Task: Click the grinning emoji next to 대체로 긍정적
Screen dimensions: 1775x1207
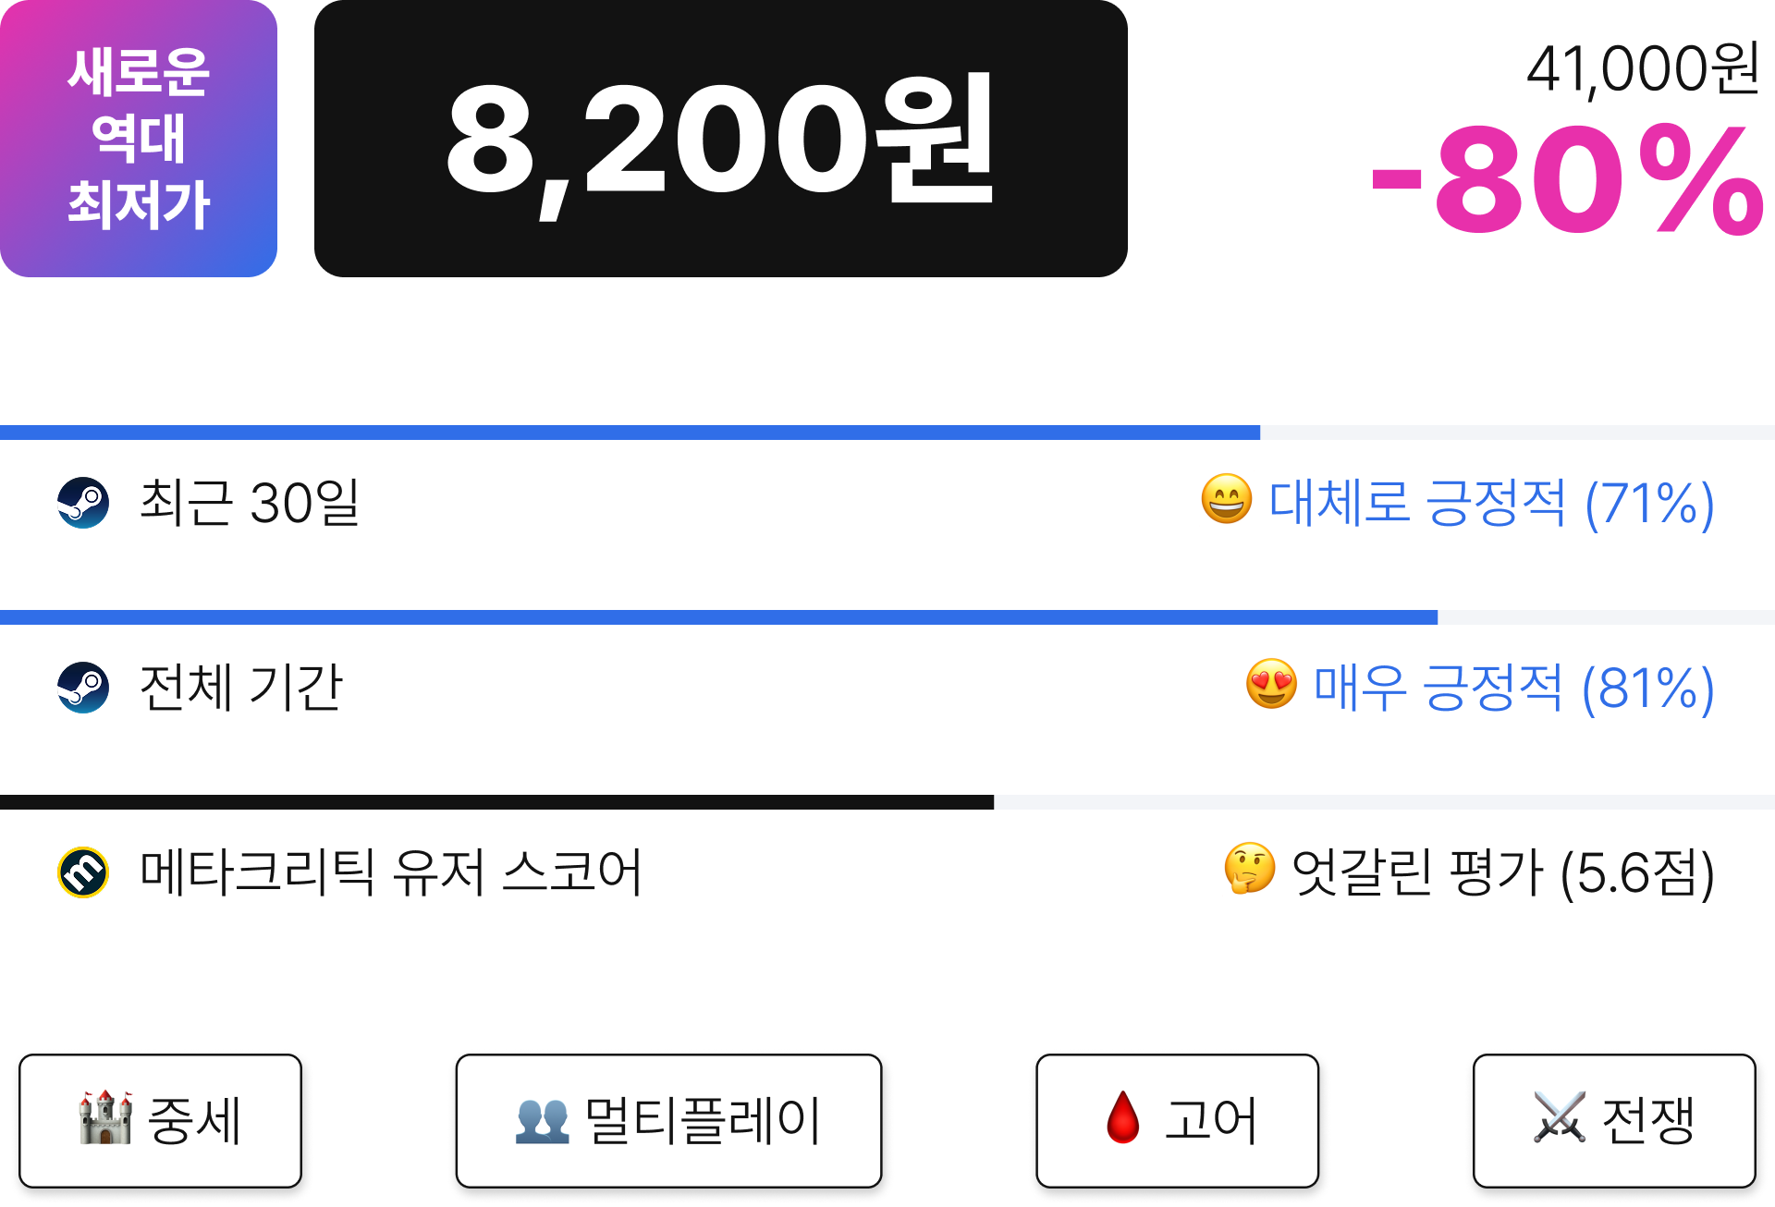Action: (x=1227, y=500)
